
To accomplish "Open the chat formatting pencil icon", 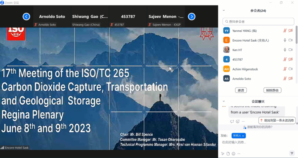I will click(x=223, y=153).
